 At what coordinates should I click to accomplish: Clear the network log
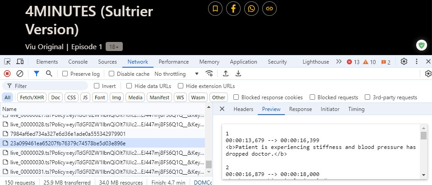[20, 74]
